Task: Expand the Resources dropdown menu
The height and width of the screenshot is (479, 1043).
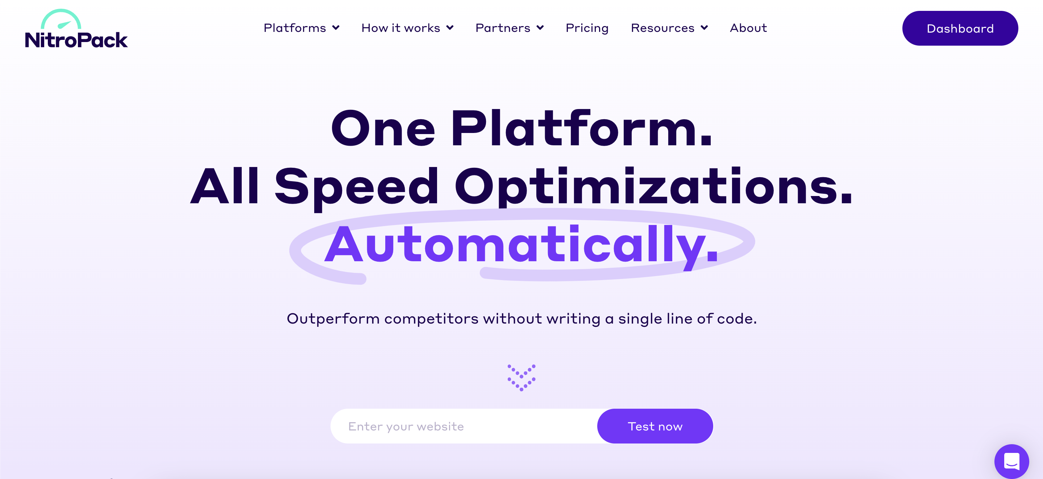Action: point(669,28)
